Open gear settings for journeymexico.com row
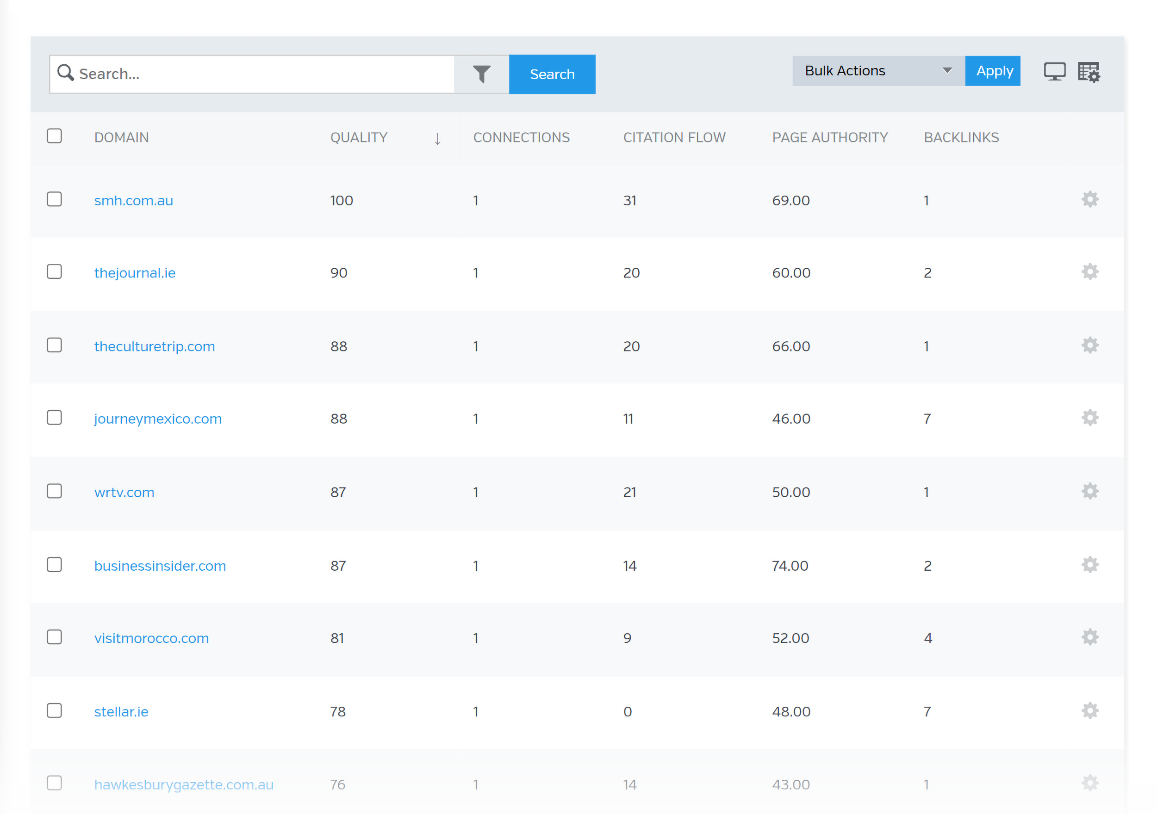The height and width of the screenshot is (814, 1157). pos(1089,418)
